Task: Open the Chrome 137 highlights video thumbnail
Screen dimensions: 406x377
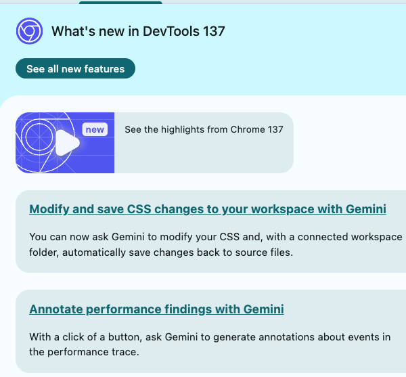Action: 66,143
